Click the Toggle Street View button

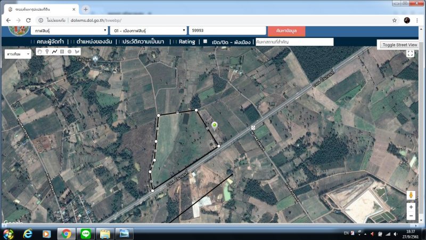coord(400,45)
